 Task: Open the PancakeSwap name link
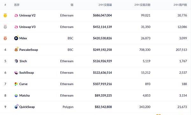coord(29,50)
